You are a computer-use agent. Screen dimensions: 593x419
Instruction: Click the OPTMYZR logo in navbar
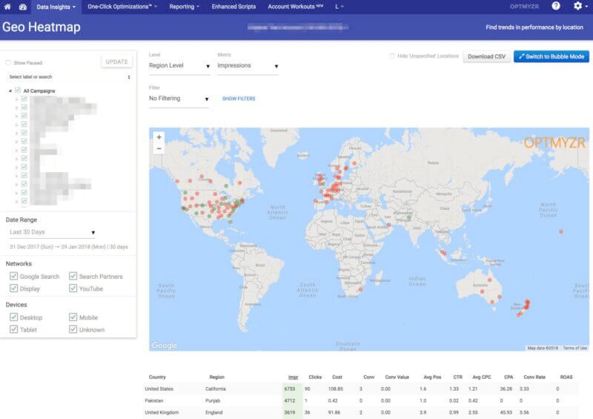524,7
